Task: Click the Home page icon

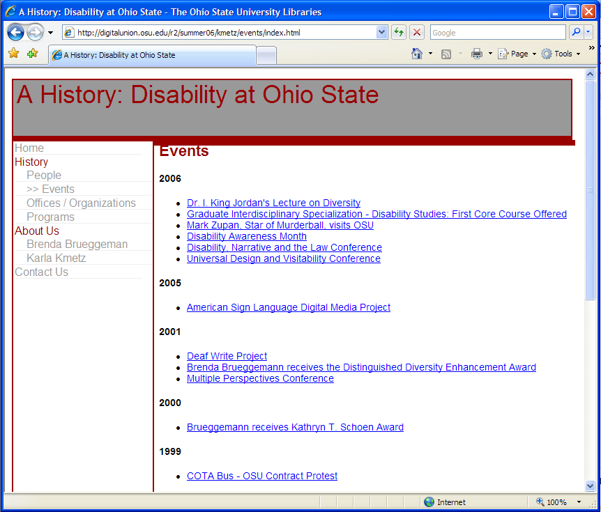Action: coord(417,54)
